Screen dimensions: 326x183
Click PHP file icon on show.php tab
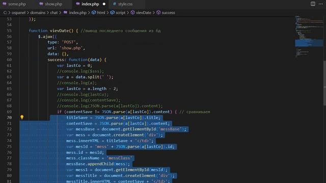41,4
